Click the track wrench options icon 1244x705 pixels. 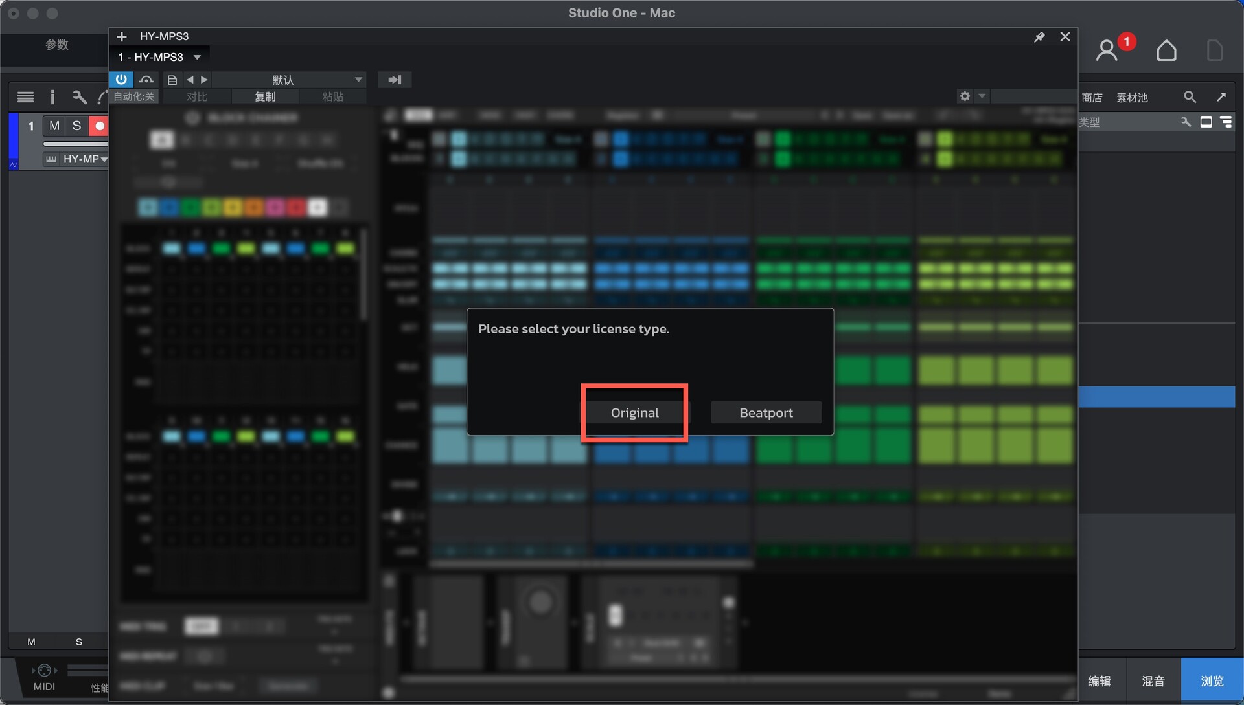pos(79,97)
